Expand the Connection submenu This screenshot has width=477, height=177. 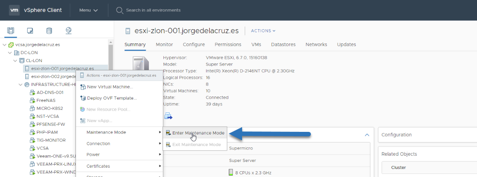point(119,144)
